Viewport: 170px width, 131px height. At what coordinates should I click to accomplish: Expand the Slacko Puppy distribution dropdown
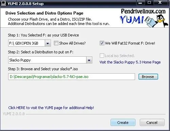[x=89, y=60]
